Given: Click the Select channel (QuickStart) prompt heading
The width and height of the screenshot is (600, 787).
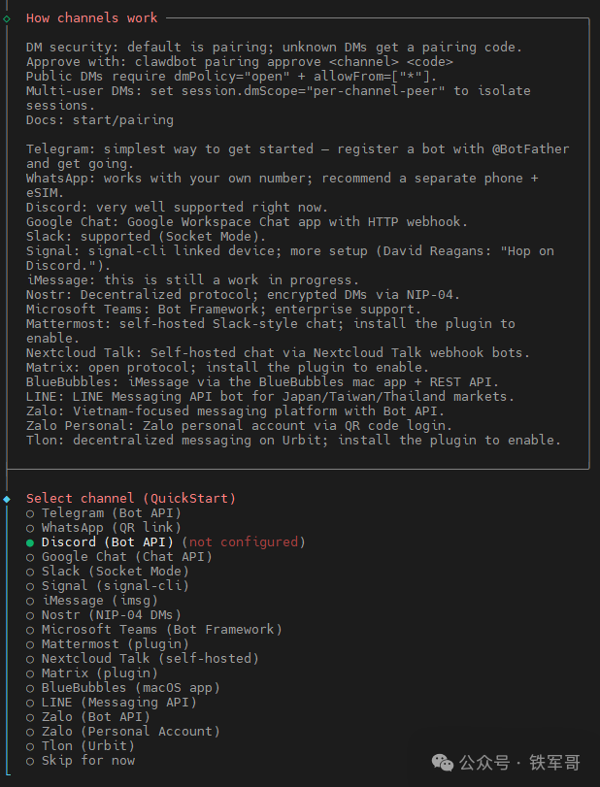Looking at the screenshot, I should pos(131,499).
